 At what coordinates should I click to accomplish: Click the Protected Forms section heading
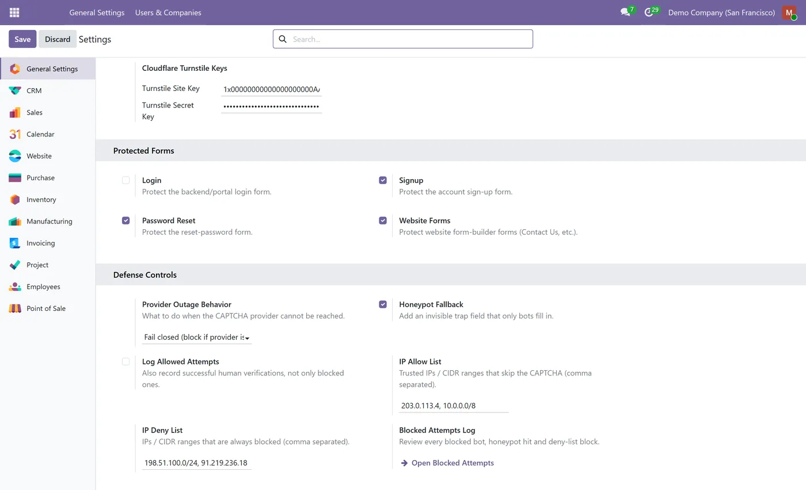[144, 151]
